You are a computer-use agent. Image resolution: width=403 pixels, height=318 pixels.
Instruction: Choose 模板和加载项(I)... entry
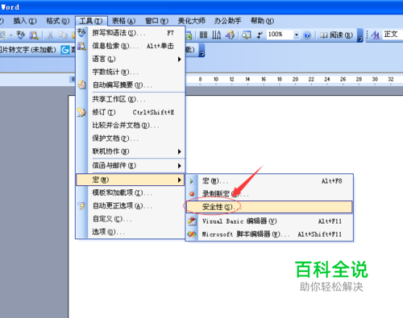131,192
